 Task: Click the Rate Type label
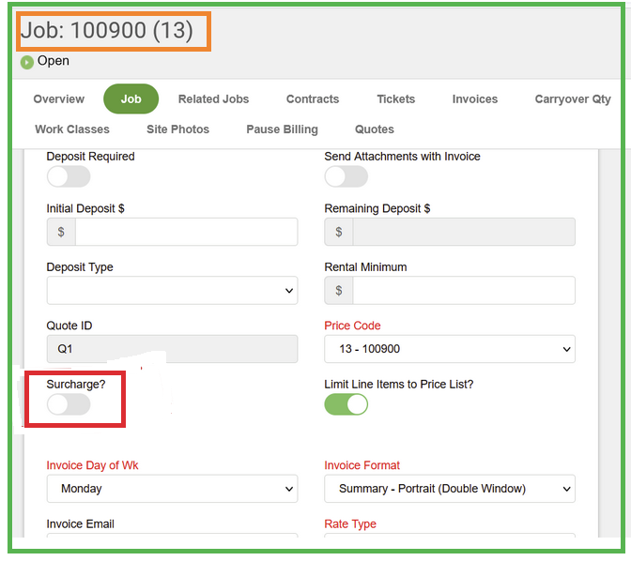[x=350, y=524]
